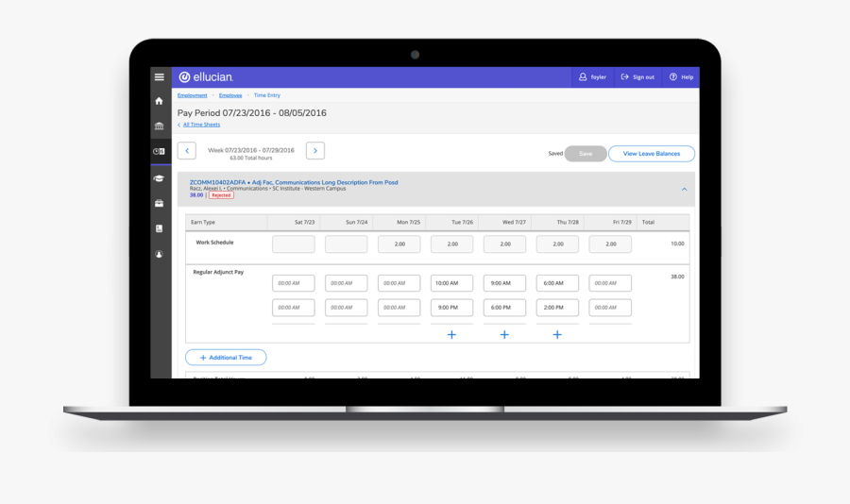The width and height of the screenshot is (850, 504).
Task: Open the bank building sidebar icon
Action: click(159, 126)
